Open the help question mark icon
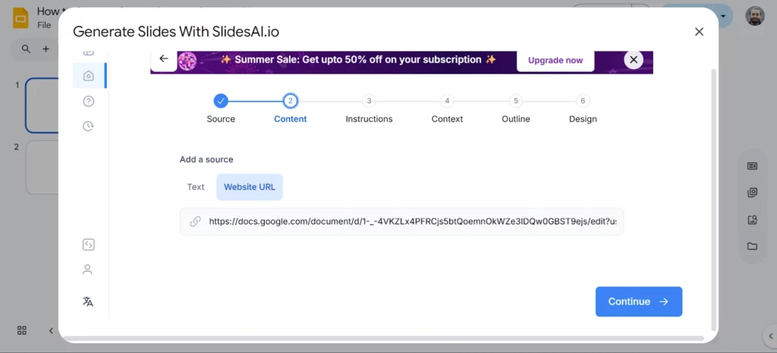 click(x=89, y=101)
